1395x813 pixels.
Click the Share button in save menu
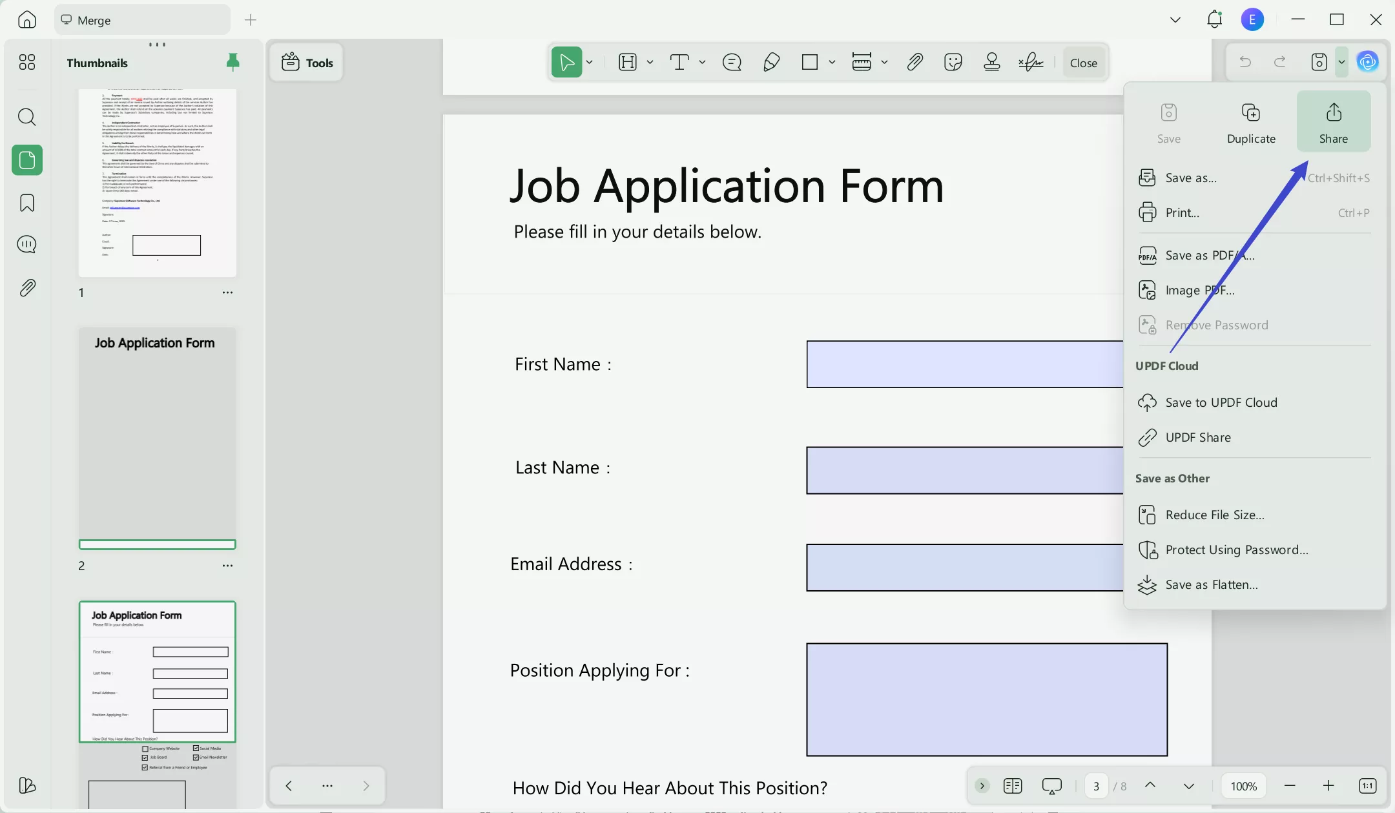pyautogui.click(x=1333, y=122)
